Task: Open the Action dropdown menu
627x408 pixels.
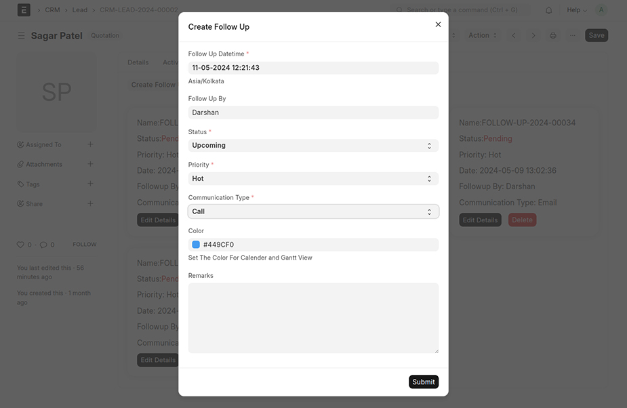Action: tap(483, 35)
